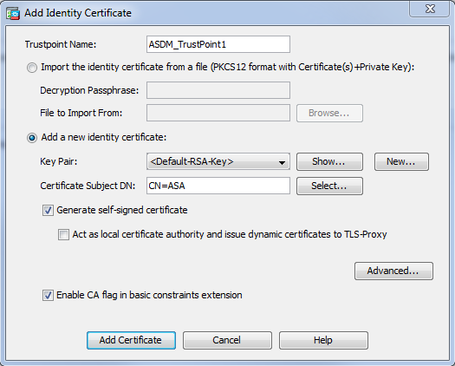Click Show key pair button
The width and height of the screenshot is (455, 366).
(329, 161)
